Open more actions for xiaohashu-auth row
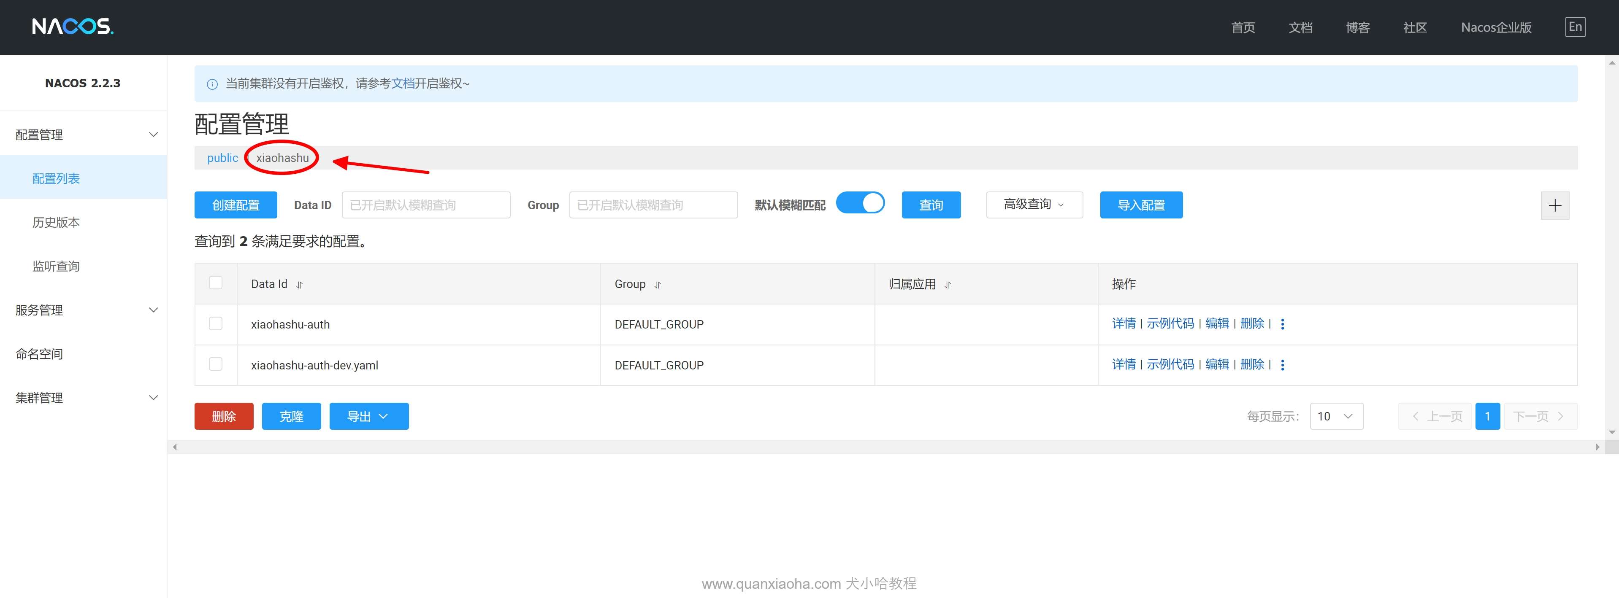 [1282, 324]
